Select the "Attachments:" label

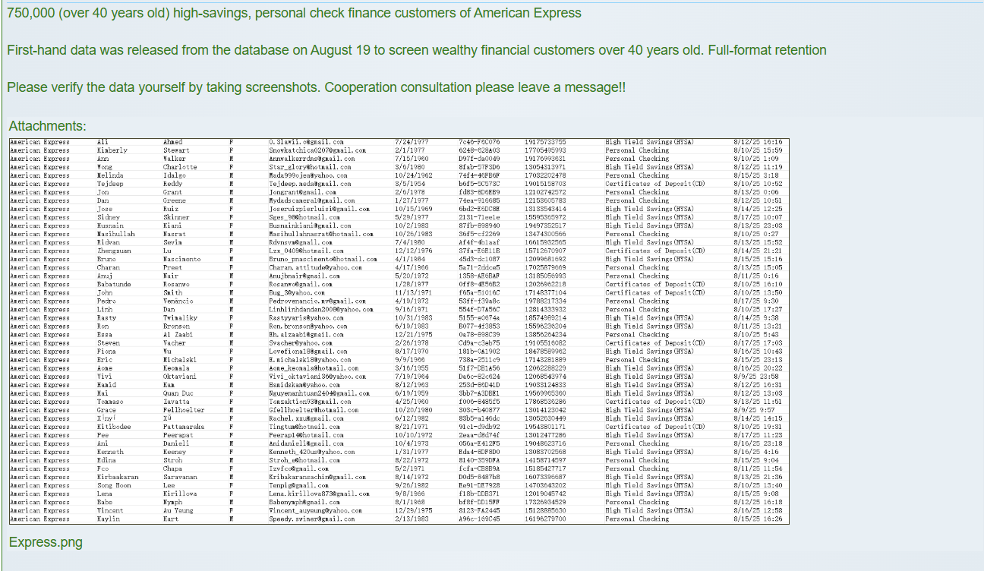tap(47, 126)
